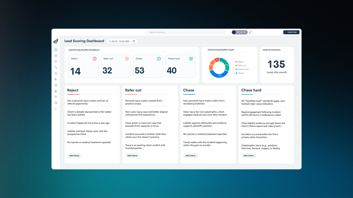The height and width of the screenshot is (198, 353).
Task: Open the contacts people icon in sidebar
Action: pos(56,79)
